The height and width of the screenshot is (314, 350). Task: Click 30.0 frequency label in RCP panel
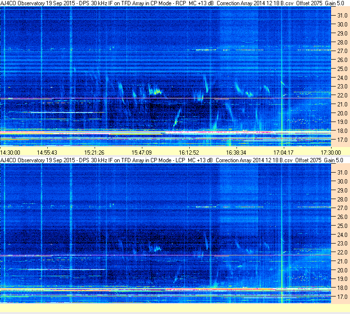(x=342, y=25)
